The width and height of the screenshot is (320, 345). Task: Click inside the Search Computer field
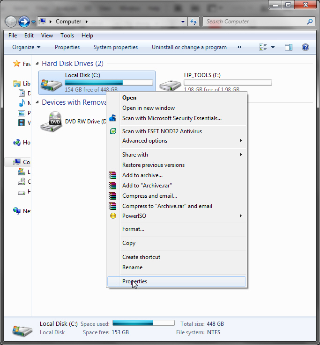(x=253, y=22)
